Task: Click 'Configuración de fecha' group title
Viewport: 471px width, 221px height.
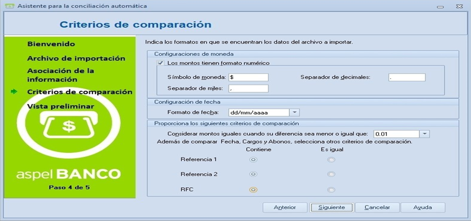Action: 187,102
